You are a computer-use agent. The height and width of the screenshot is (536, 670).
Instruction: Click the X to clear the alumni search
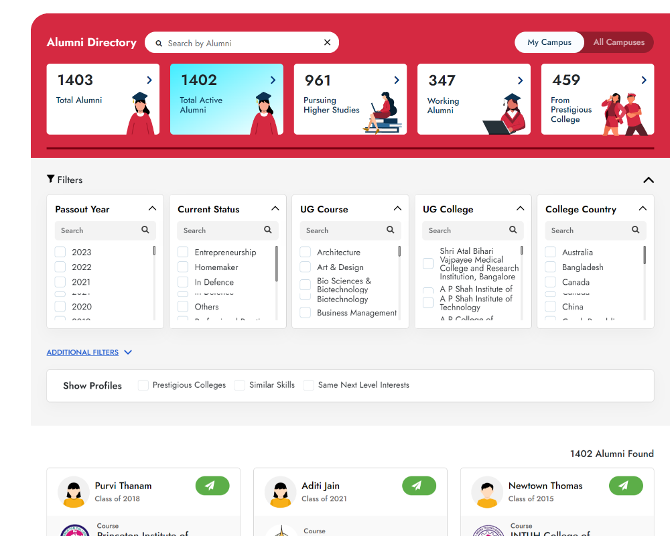coord(327,42)
